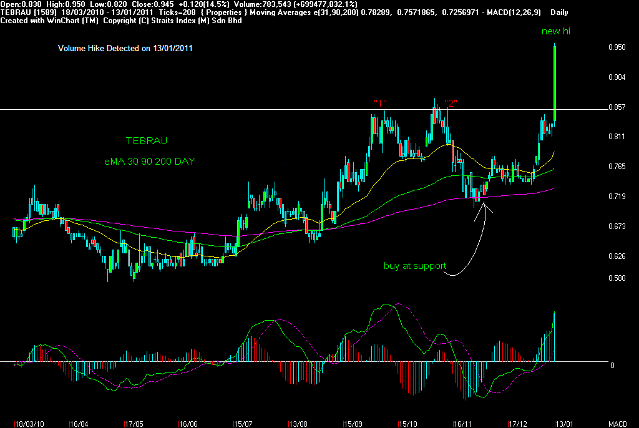
Task: Click the 15/07 date axis label
Action: pyautogui.click(x=243, y=424)
